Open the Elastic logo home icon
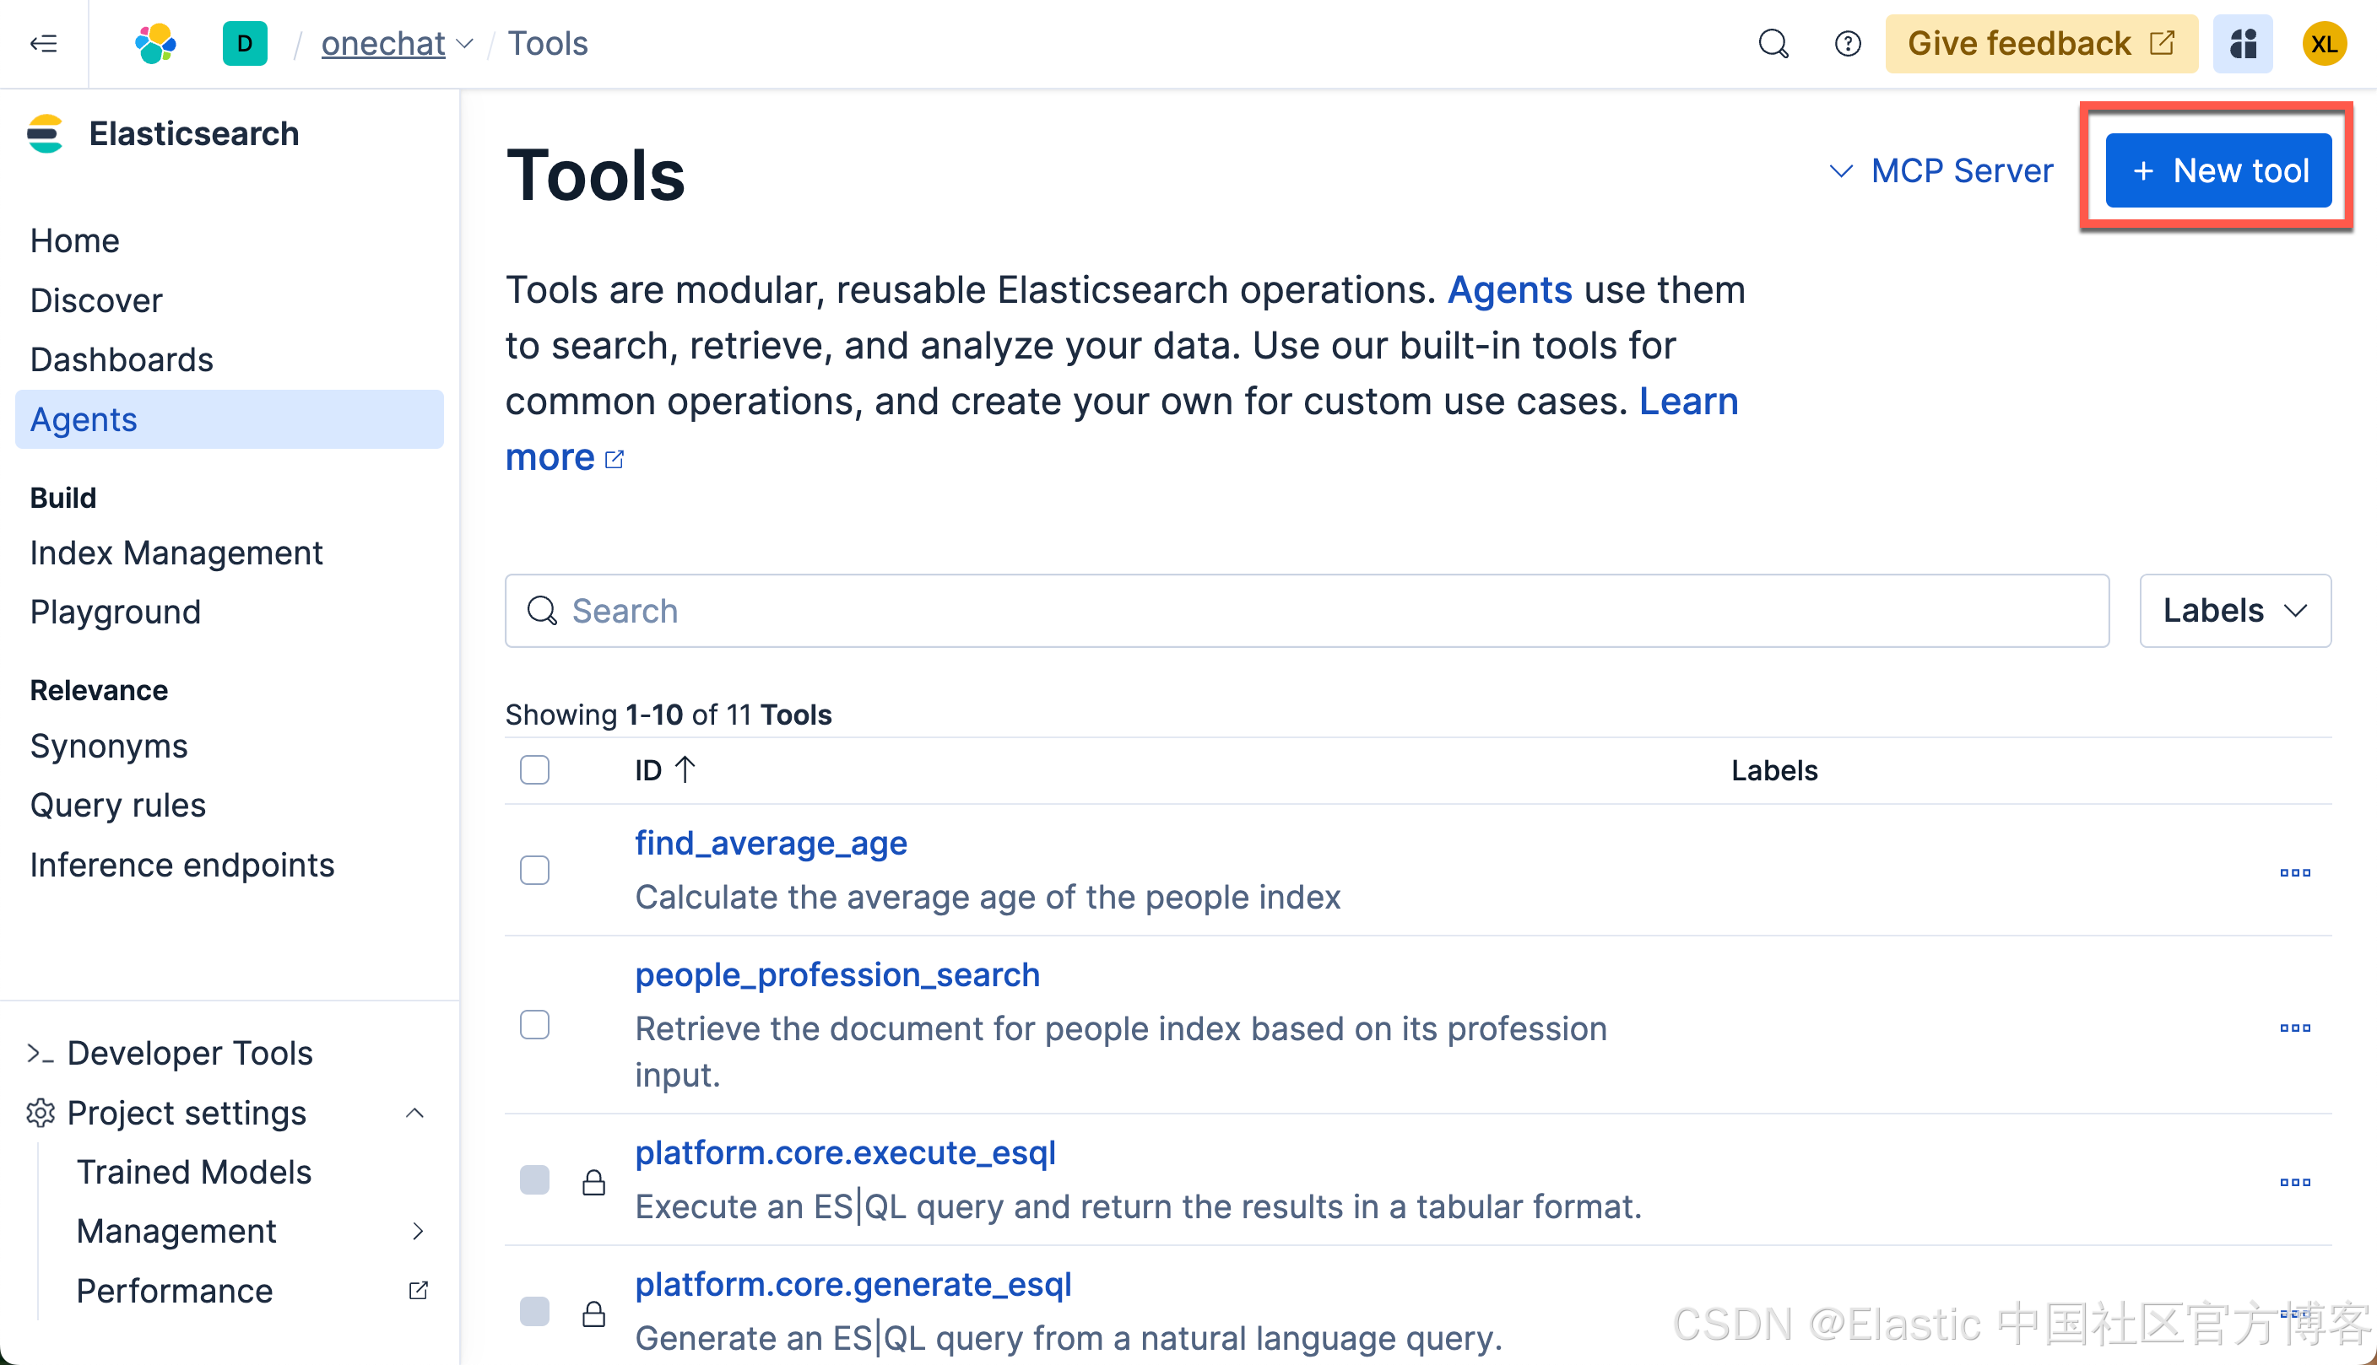This screenshot has width=2377, height=1365. pos(155,43)
